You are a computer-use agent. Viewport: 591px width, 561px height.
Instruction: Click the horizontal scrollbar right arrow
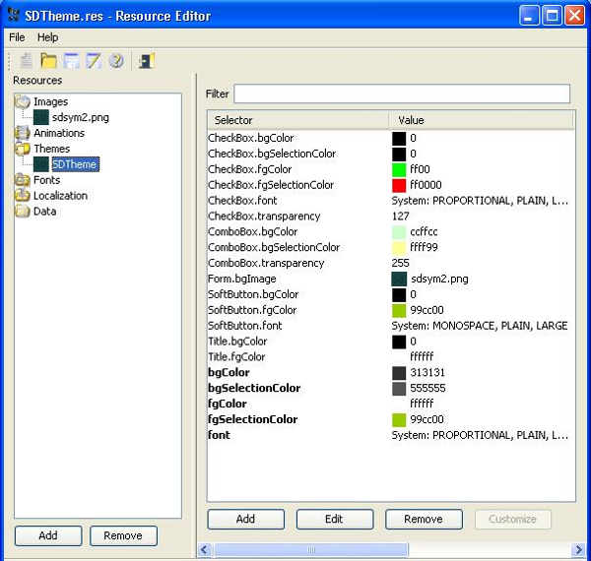point(578,549)
